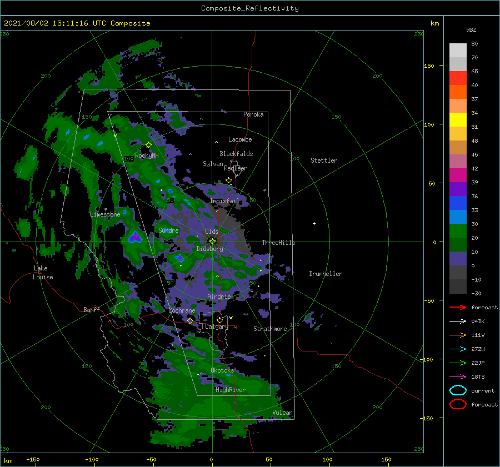Click the Okotoks label
Image resolution: width=500 pixels, height=467 pixels.
pyautogui.click(x=222, y=370)
